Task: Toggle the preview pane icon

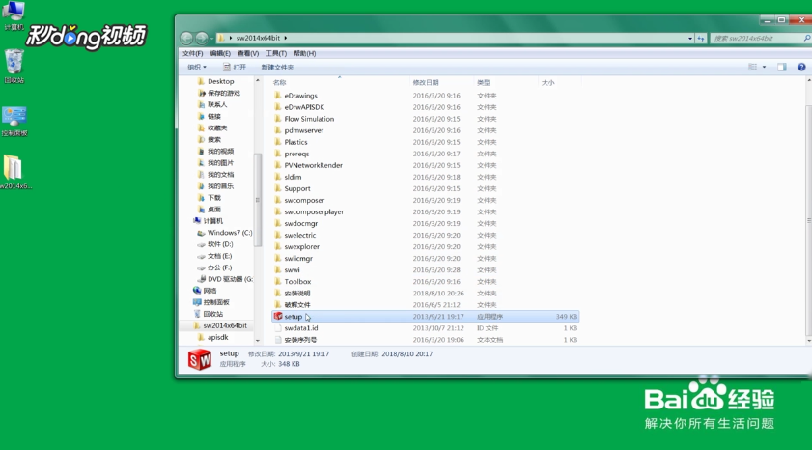Action: pyautogui.click(x=781, y=67)
